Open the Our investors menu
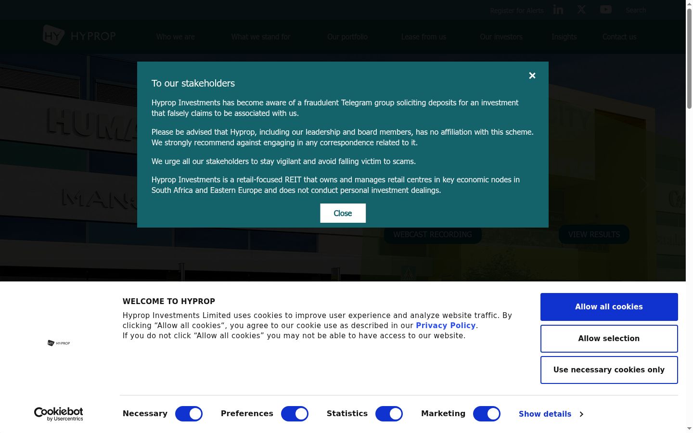693x433 pixels. click(x=501, y=37)
